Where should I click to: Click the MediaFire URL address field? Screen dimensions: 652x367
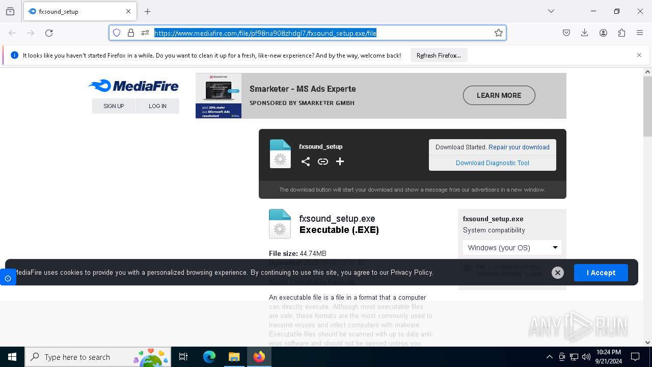tap(307, 33)
